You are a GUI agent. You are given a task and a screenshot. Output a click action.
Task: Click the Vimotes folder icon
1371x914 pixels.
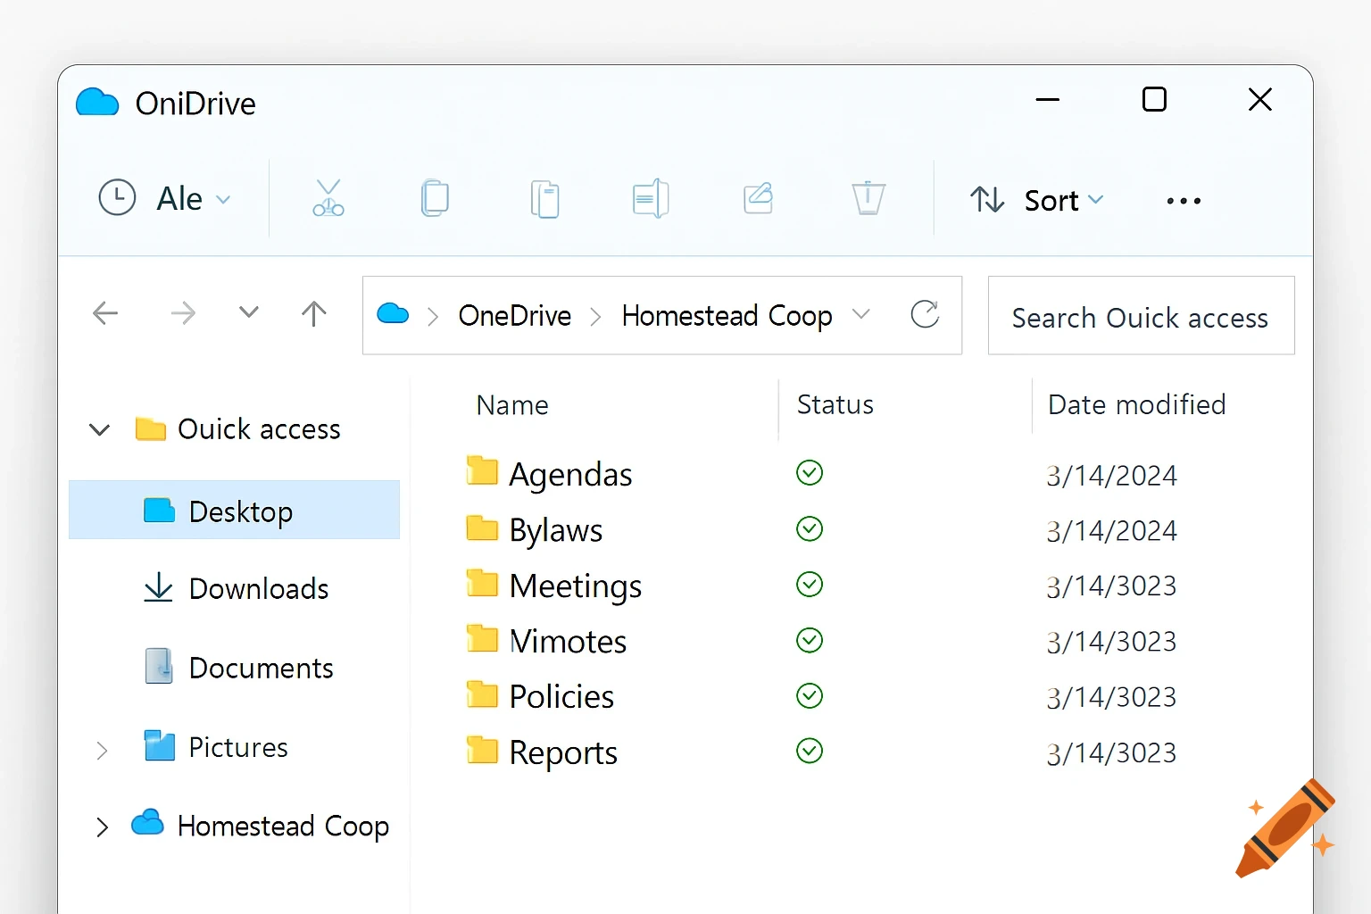[x=482, y=638]
